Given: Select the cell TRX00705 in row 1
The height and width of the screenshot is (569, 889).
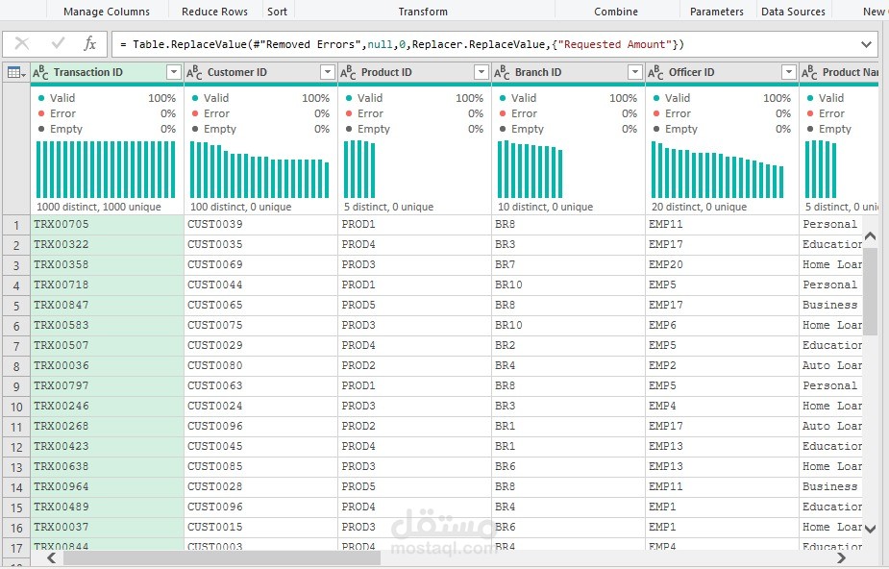Looking at the screenshot, I should pyautogui.click(x=107, y=224).
